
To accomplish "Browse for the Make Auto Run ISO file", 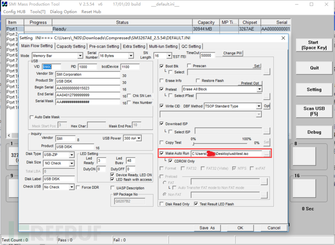I will 267,154.
